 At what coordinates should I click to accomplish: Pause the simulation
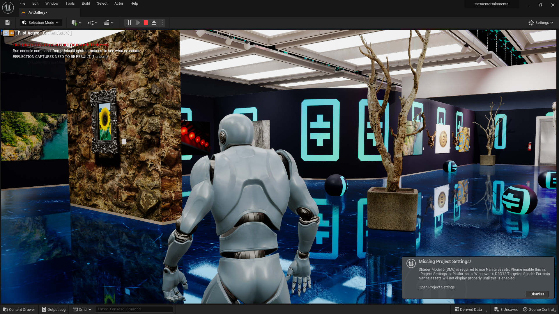(x=130, y=23)
